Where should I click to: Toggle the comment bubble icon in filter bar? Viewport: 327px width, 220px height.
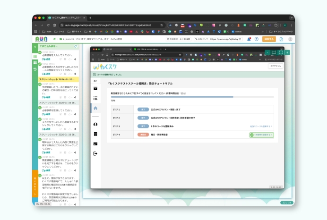(x=76, y=47)
